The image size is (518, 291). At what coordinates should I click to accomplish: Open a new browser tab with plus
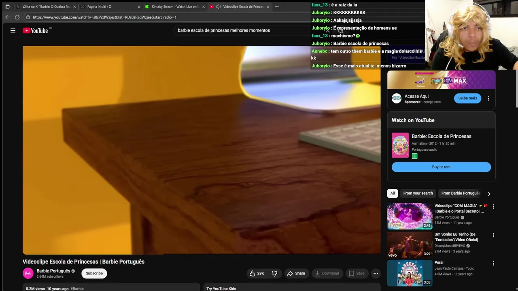277,6
